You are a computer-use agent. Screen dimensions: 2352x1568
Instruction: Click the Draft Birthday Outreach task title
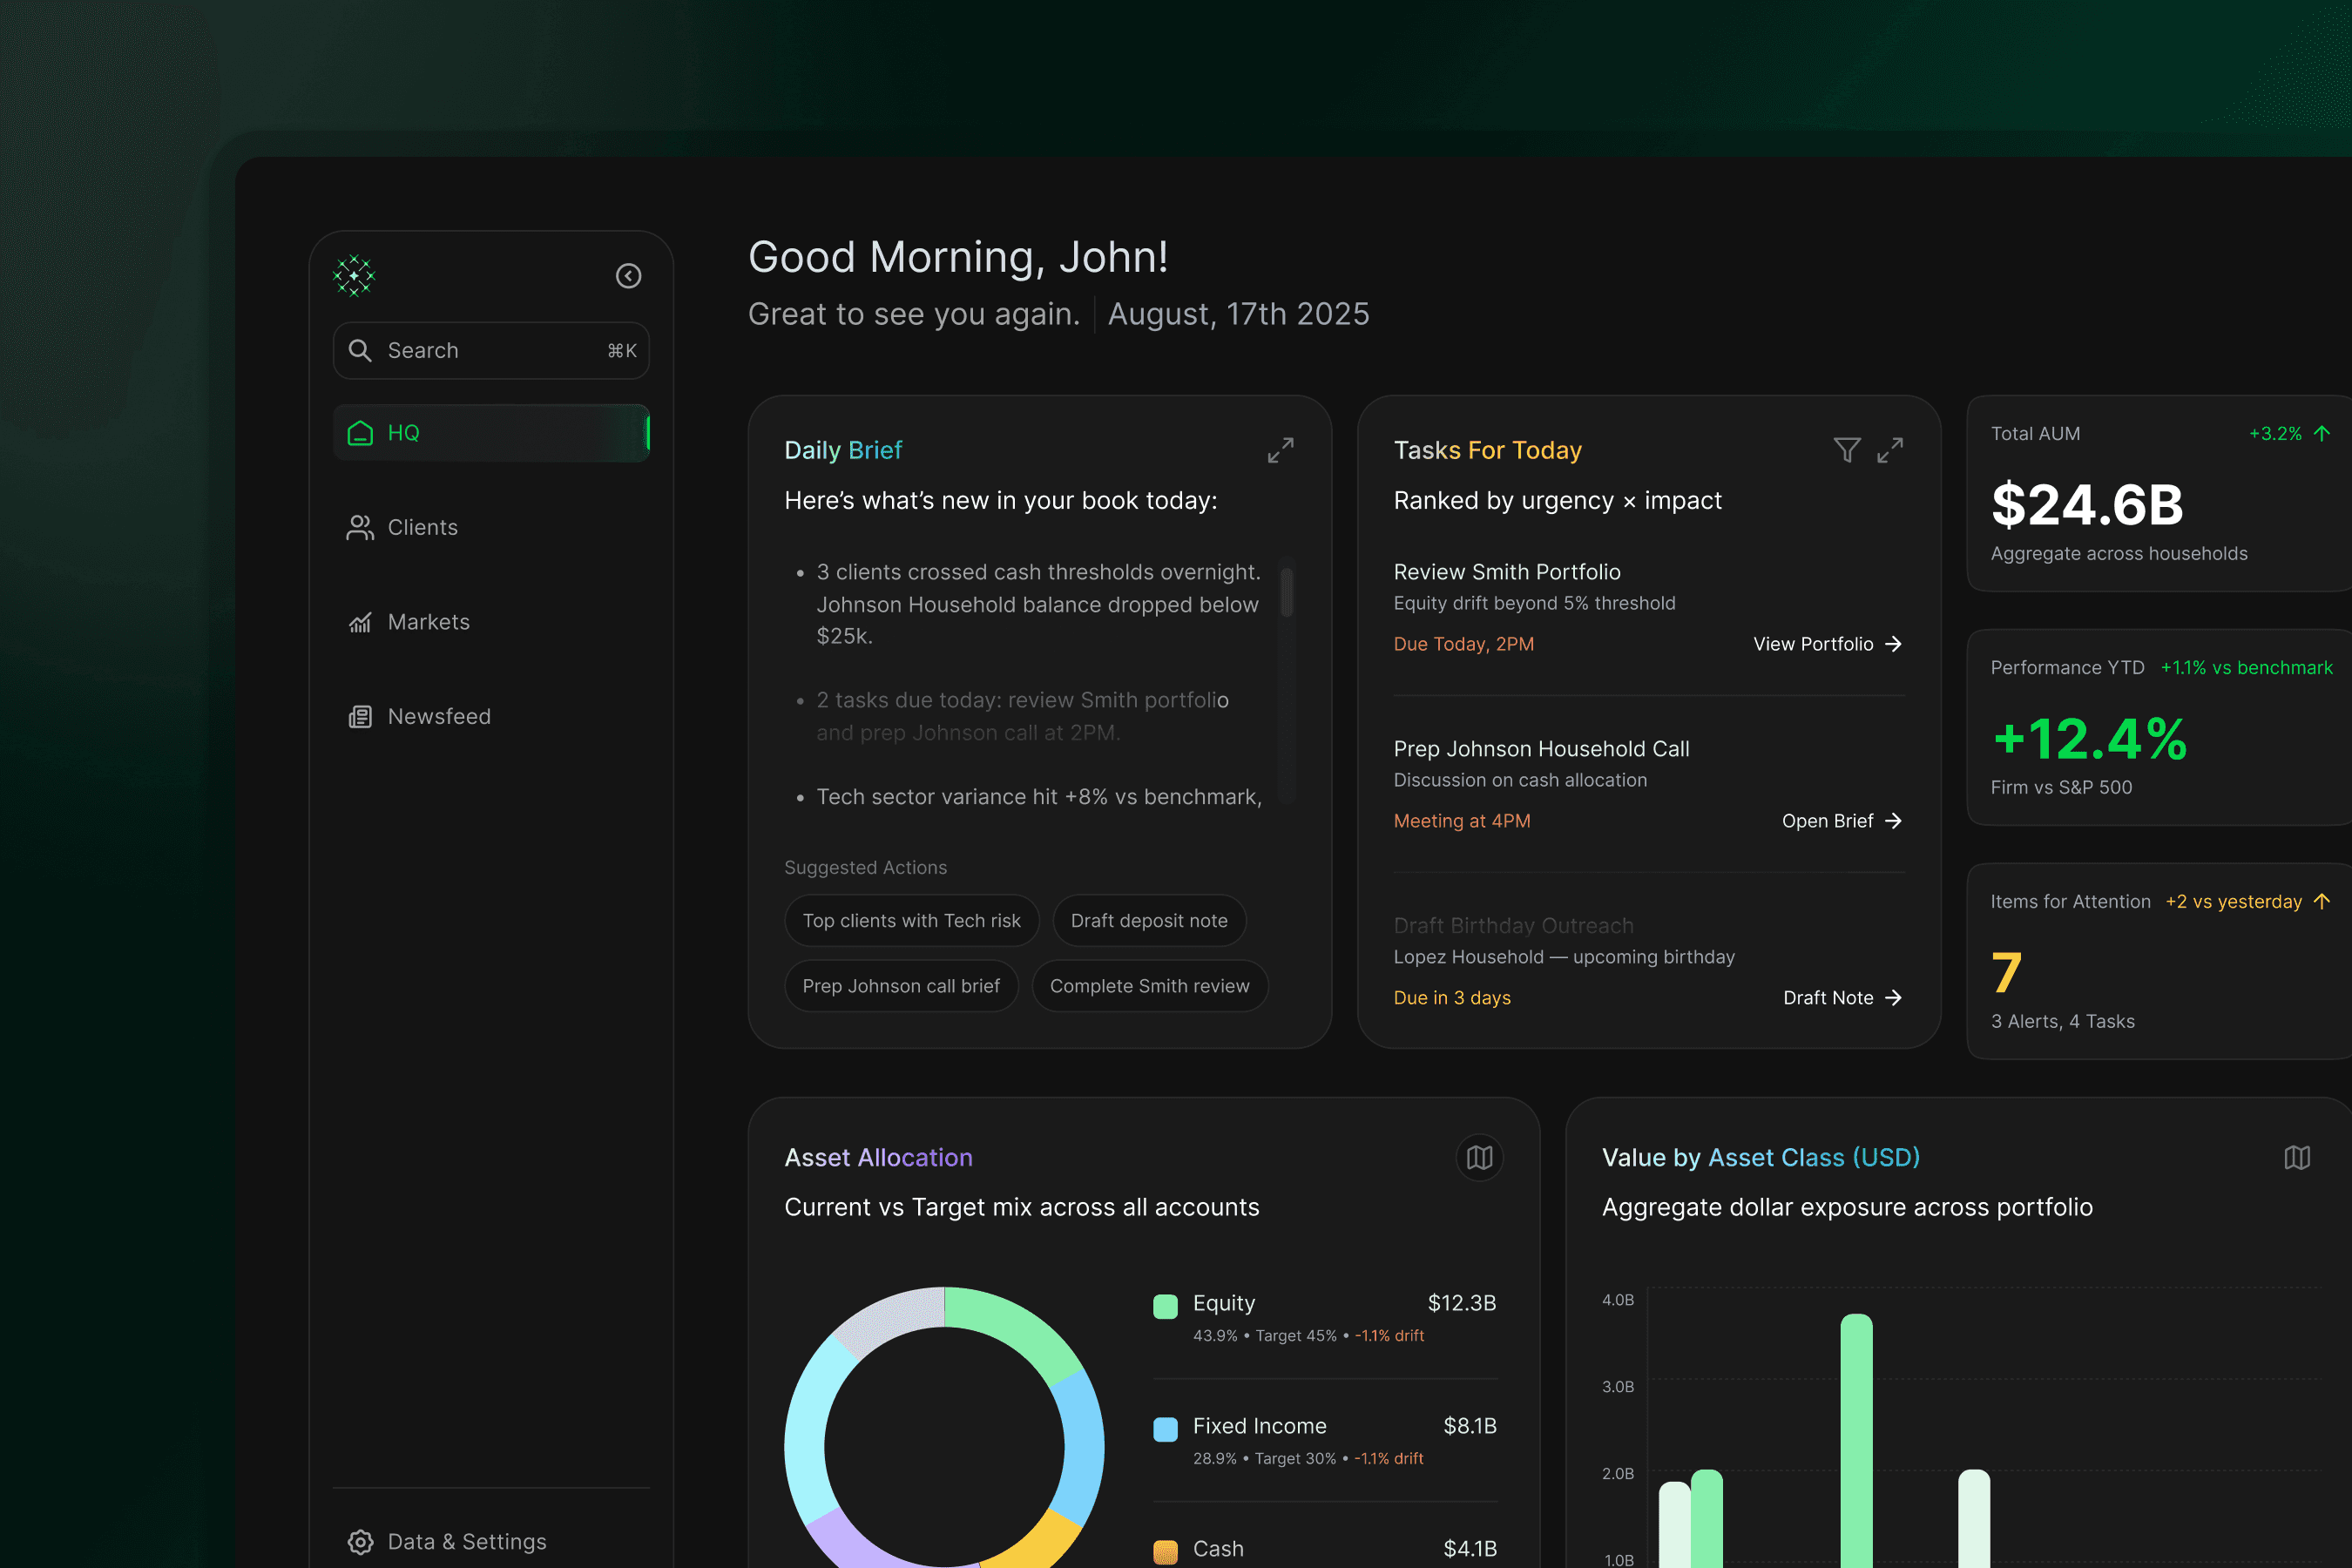point(1513,926)
